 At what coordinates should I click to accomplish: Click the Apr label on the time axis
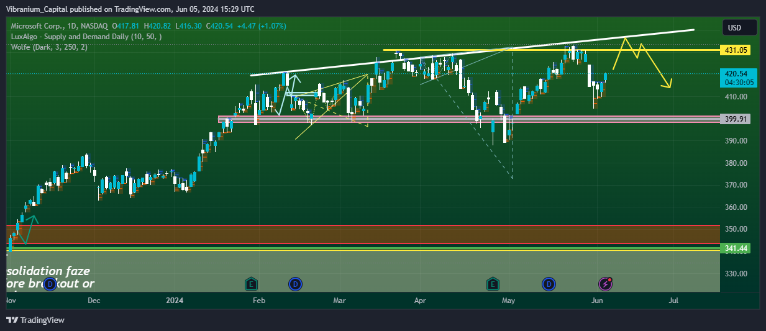[x=421, y=301]
